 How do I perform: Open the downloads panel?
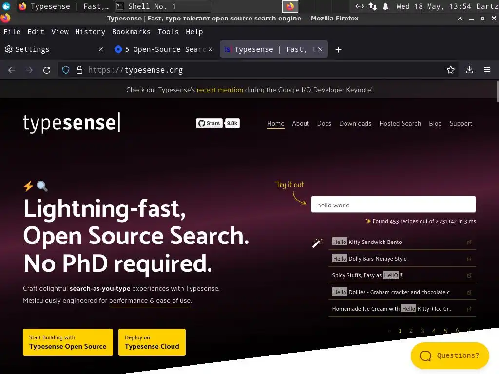469,70
